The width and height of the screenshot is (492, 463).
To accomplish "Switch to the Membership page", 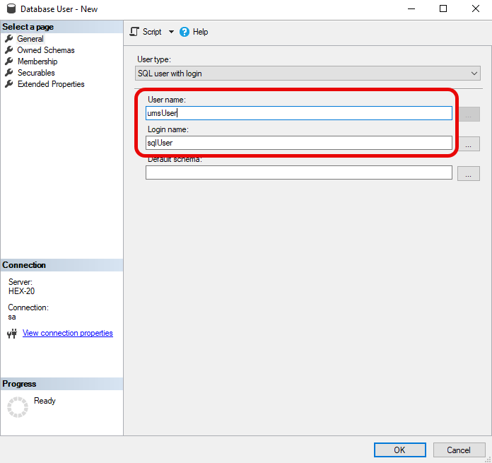I will 37,61.
